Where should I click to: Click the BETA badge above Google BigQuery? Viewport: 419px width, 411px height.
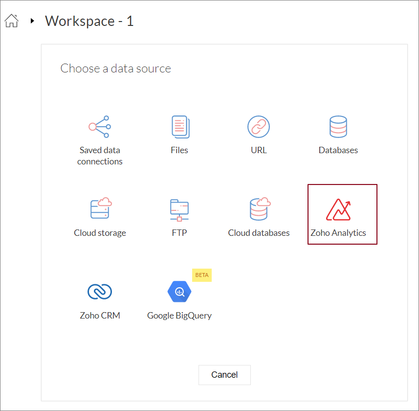click(202, 275)
